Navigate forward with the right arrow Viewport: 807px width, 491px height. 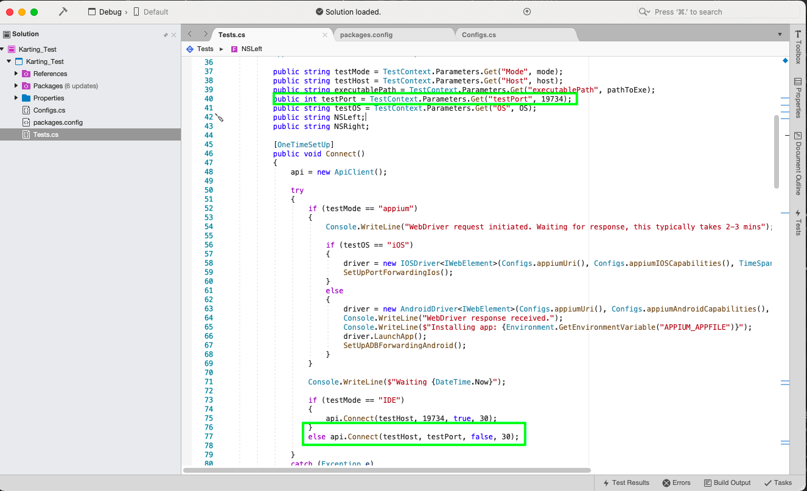(x=206, y=35)
